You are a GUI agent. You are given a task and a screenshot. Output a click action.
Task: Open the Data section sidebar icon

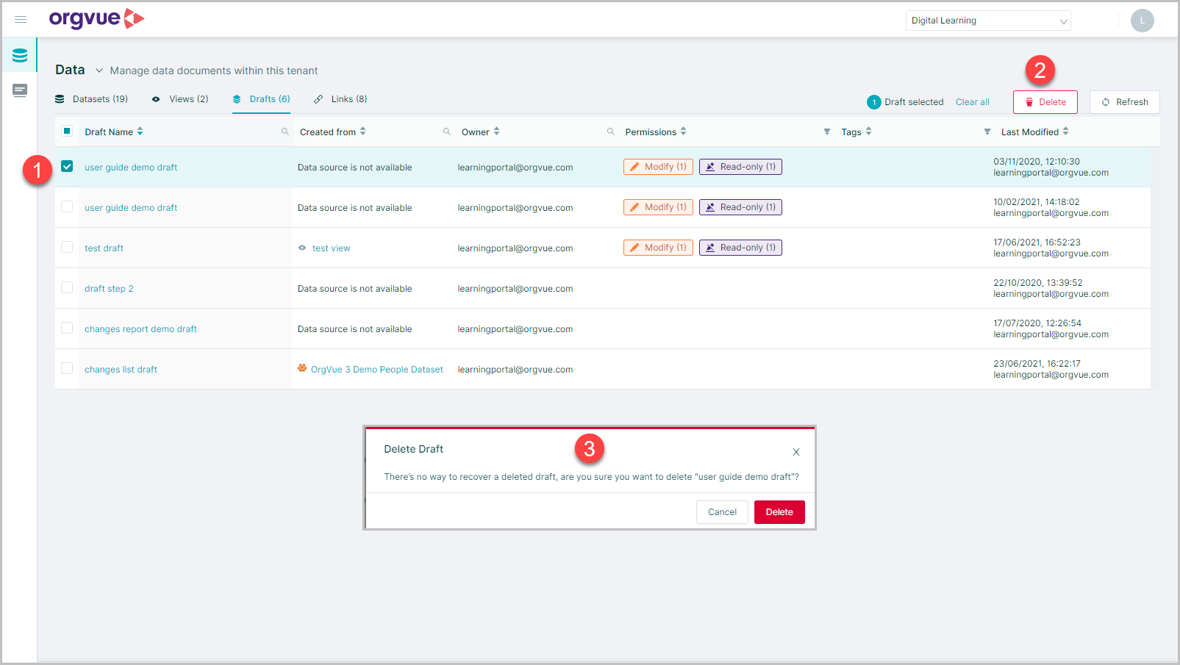[x=20, y=55]
